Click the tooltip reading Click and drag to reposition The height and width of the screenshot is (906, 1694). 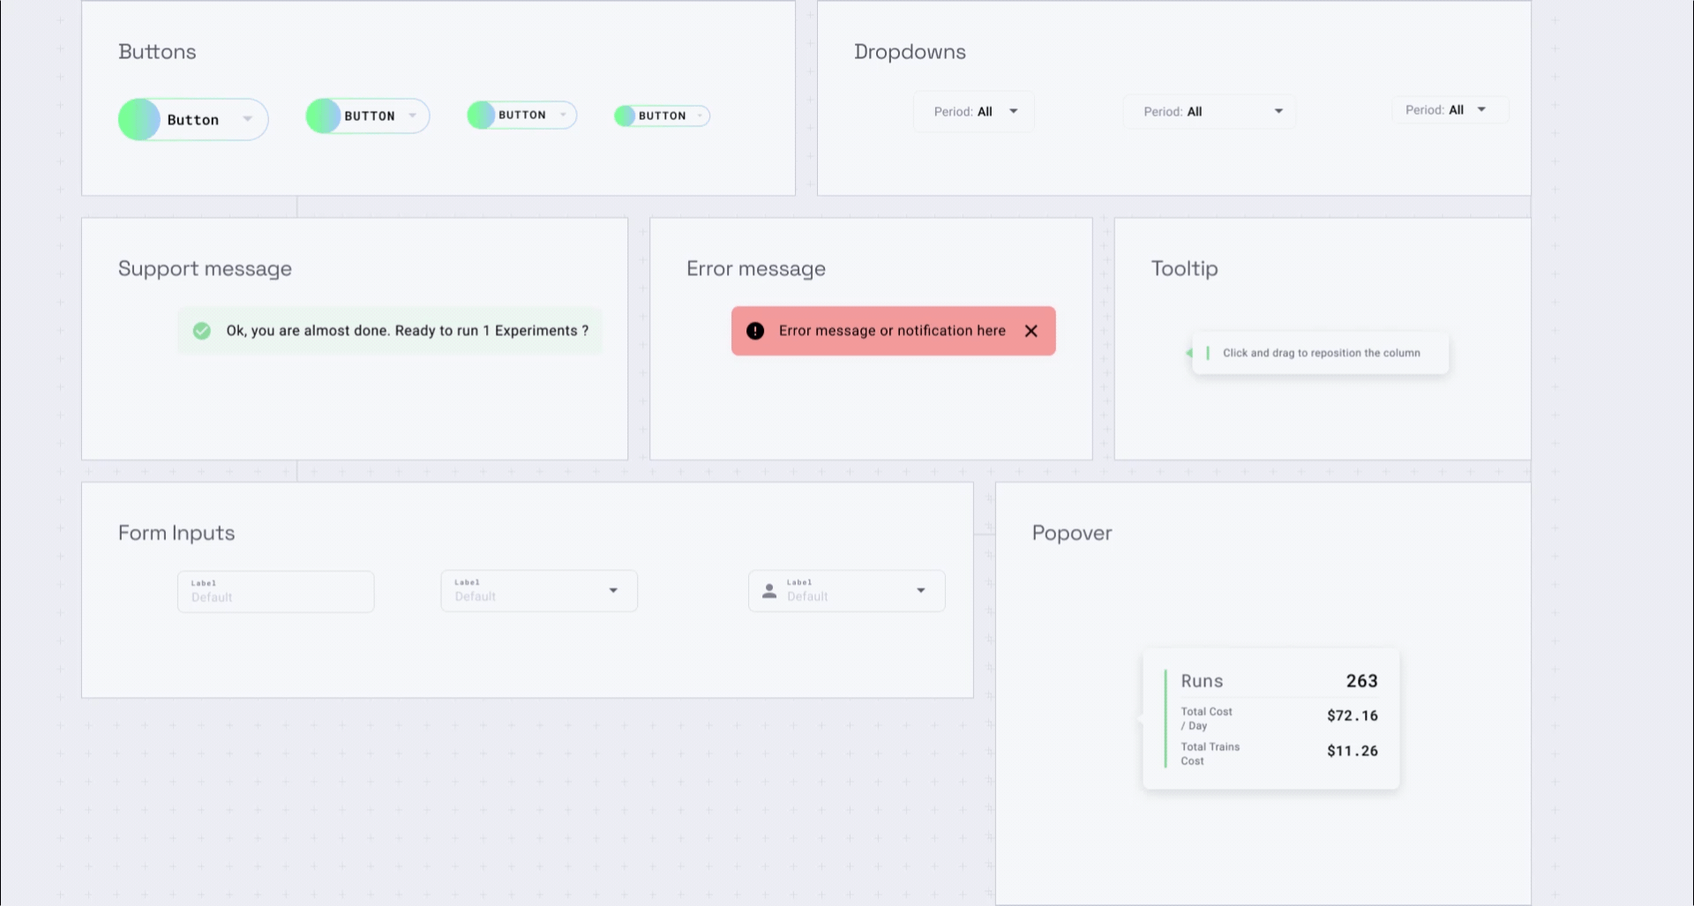1321,353
